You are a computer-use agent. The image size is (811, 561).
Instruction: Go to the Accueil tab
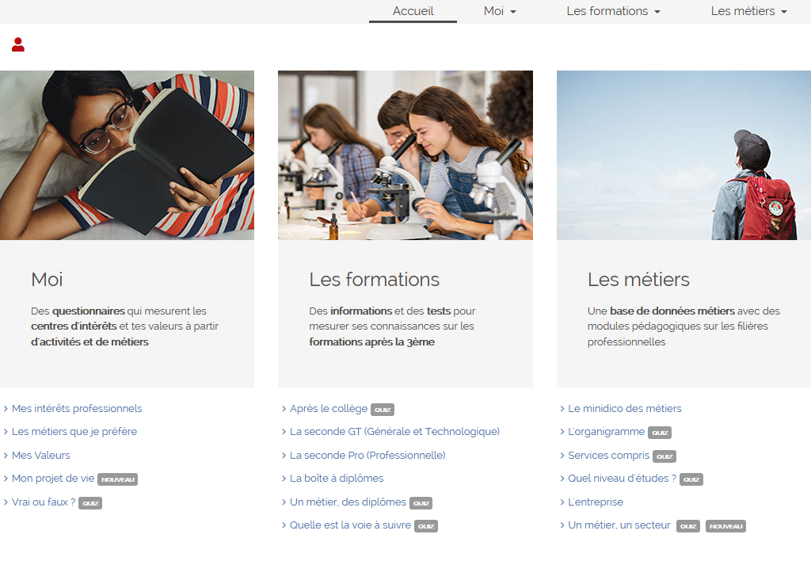click(413, 11)
